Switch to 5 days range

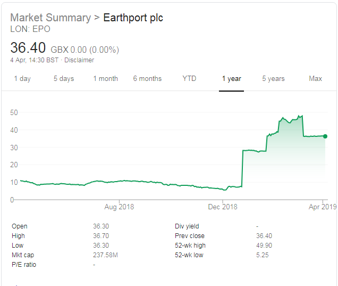click(x=64, y=79)
